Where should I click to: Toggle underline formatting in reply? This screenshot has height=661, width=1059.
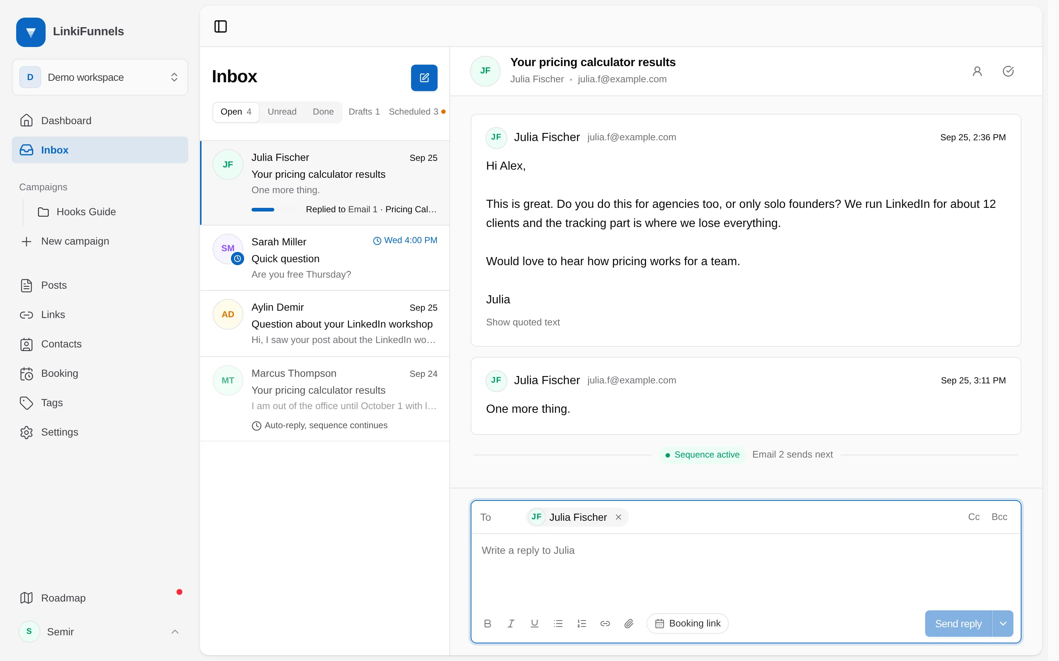pos(534,624)
